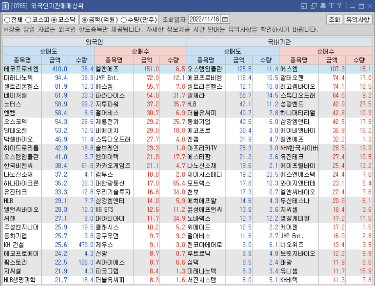Select 모트렉스 in the list
The height and width of the screenshot is (286, 375).
199,183
